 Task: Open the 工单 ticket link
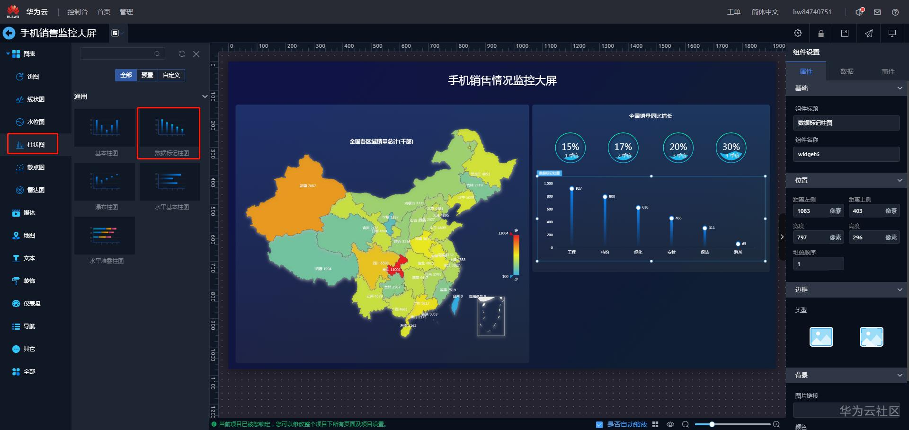734,12
